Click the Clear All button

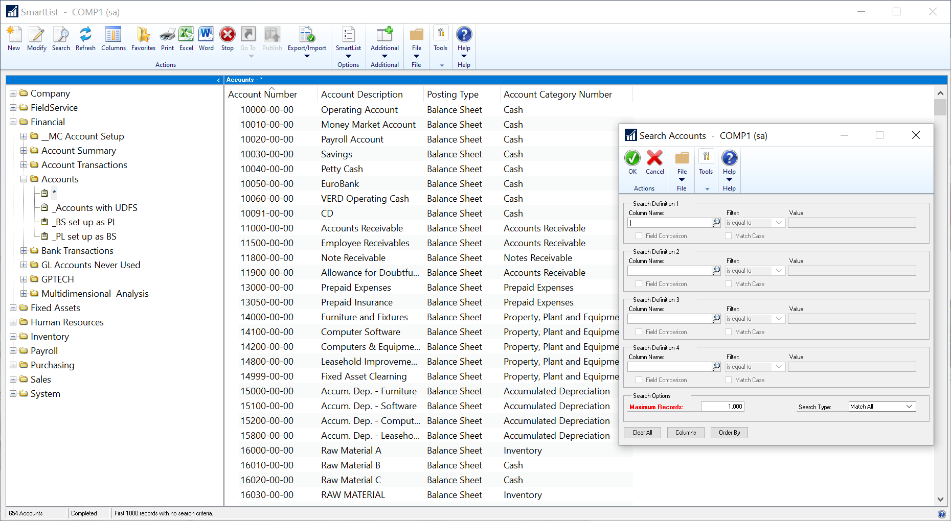[x=642, y=432]
